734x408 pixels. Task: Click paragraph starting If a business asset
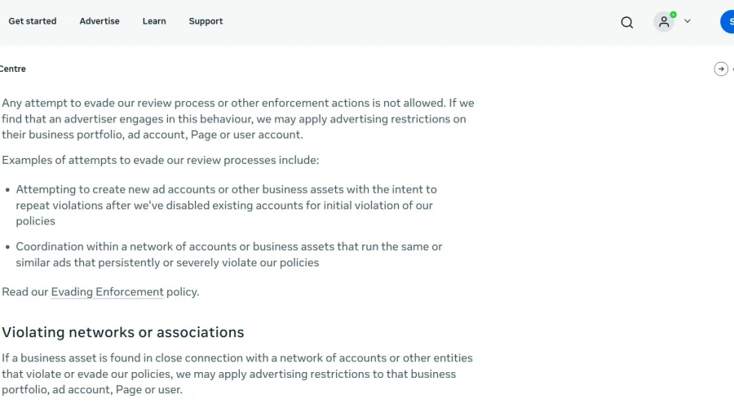[237, 374]
